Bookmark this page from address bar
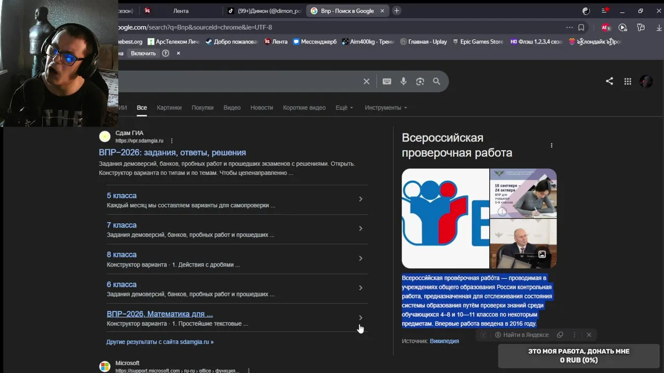664x373 pixels. click(x=582, y=27)
